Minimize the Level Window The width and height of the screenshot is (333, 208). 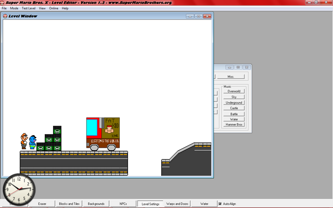(x=190, y=16)
